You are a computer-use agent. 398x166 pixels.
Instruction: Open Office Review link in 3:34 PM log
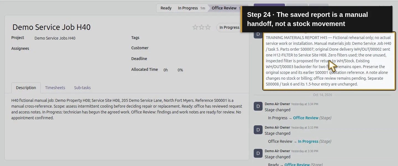(306, 118)
